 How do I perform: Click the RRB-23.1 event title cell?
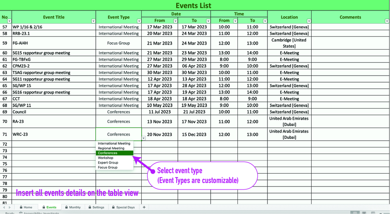coord(54,33)
